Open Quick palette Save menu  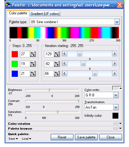pyautogui.click(x=13, y=139)
